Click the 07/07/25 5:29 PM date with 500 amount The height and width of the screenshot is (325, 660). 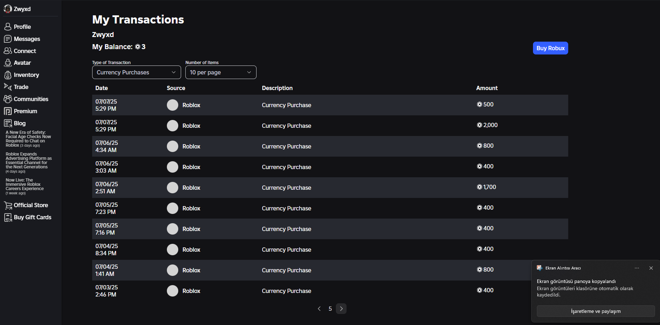[106, 105]
